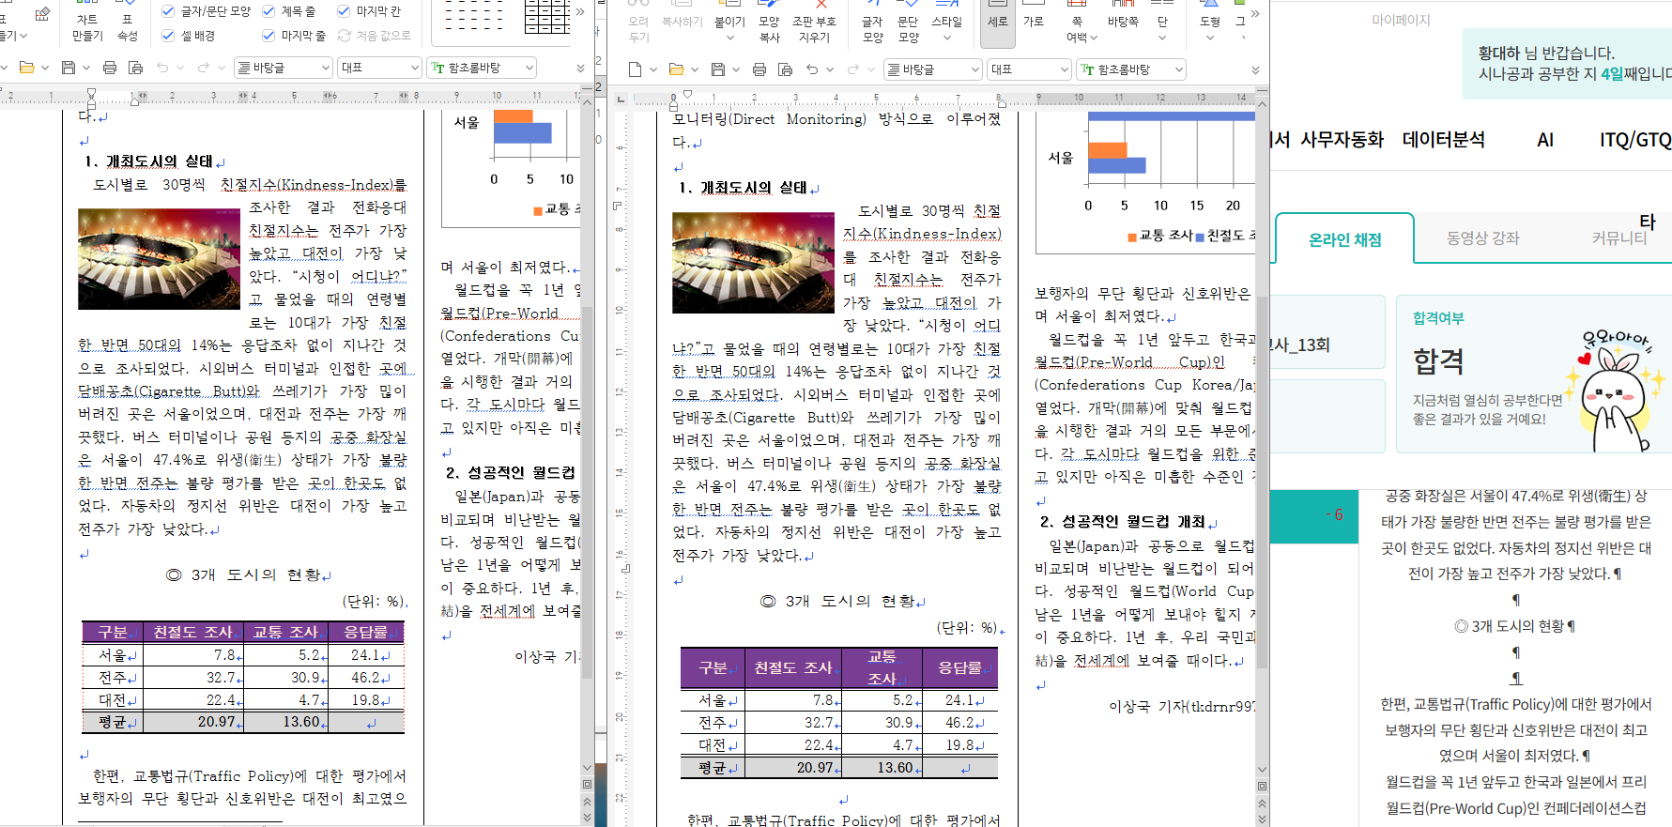This screenshot has height=827, width=1672.
Task: Toggle the 셀 배경 checkbox
Action: 168,36
